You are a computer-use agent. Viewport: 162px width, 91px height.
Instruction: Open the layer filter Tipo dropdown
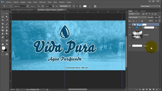[134, 14]
